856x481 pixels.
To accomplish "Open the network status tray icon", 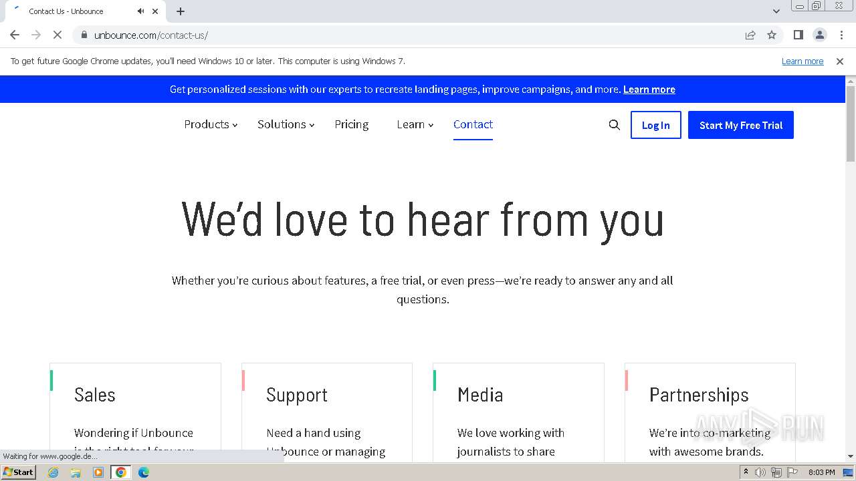I will click(776, 472).
